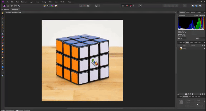The height and width of the screenshot is (111, 206).
Task: Switch to the Styles tab
Action: coord(196,42)
